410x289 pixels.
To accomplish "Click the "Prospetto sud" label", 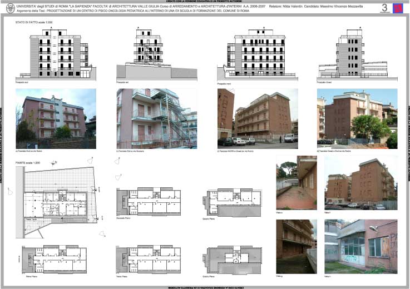I will [22, 82].
